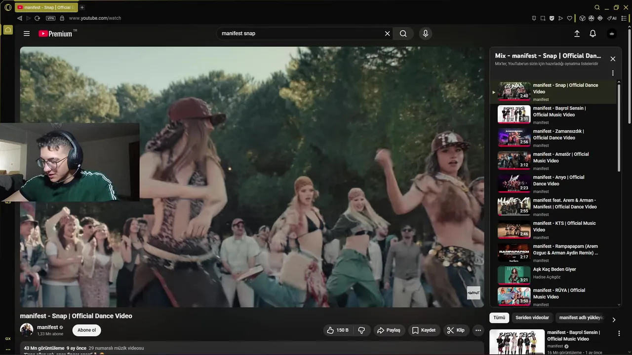Image resolution: width=632 pixels, height=355 pixels.
Task: Select 'manifest - Arıyo' Official Dance Video
Action: point(553,183)
